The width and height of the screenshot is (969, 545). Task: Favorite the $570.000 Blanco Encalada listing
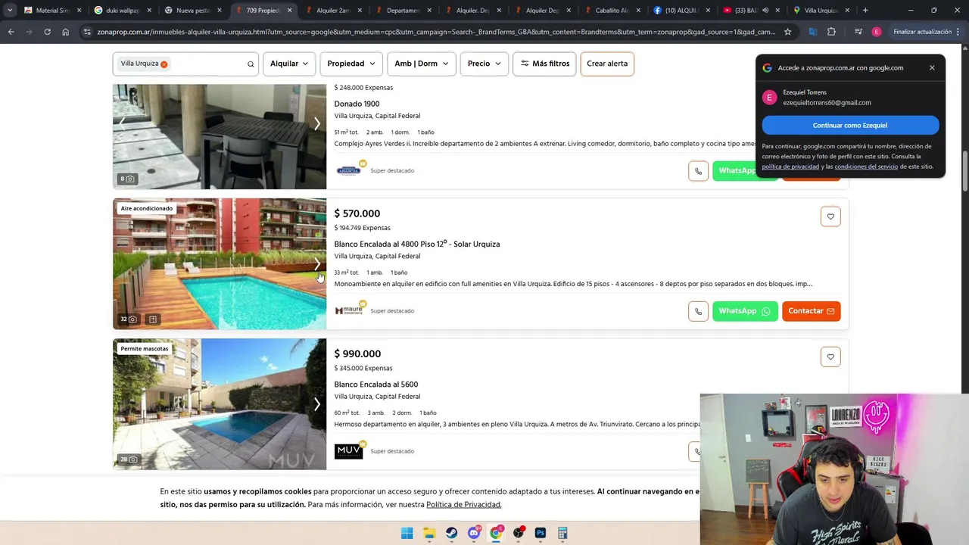click(x=830, y=216)
